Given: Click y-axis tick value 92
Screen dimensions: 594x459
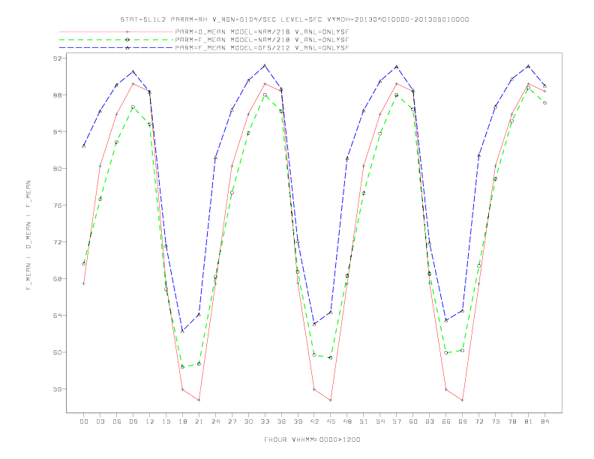Looking at the screenshot, I should tap(57, 58).
